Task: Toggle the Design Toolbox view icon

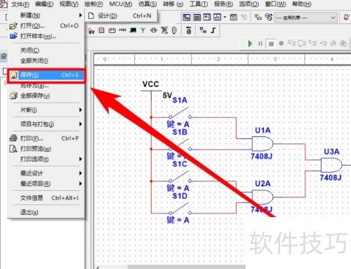Action: [x=187, y=18]
